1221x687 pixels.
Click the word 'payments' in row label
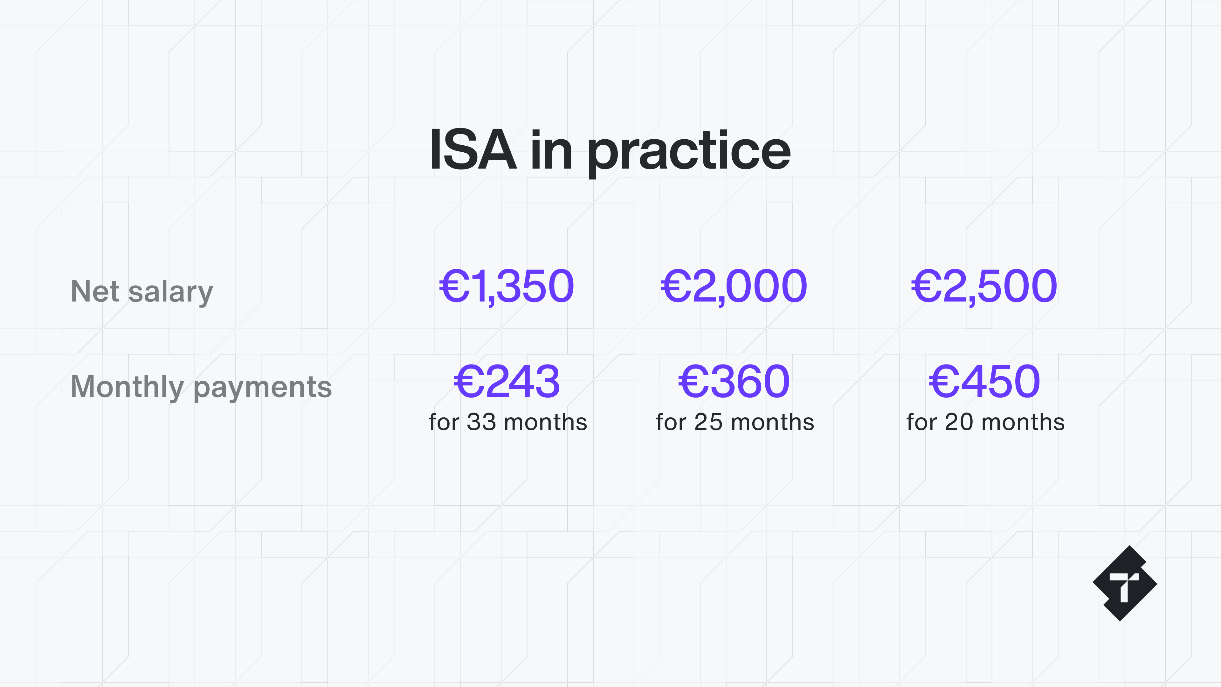(263, 389)
